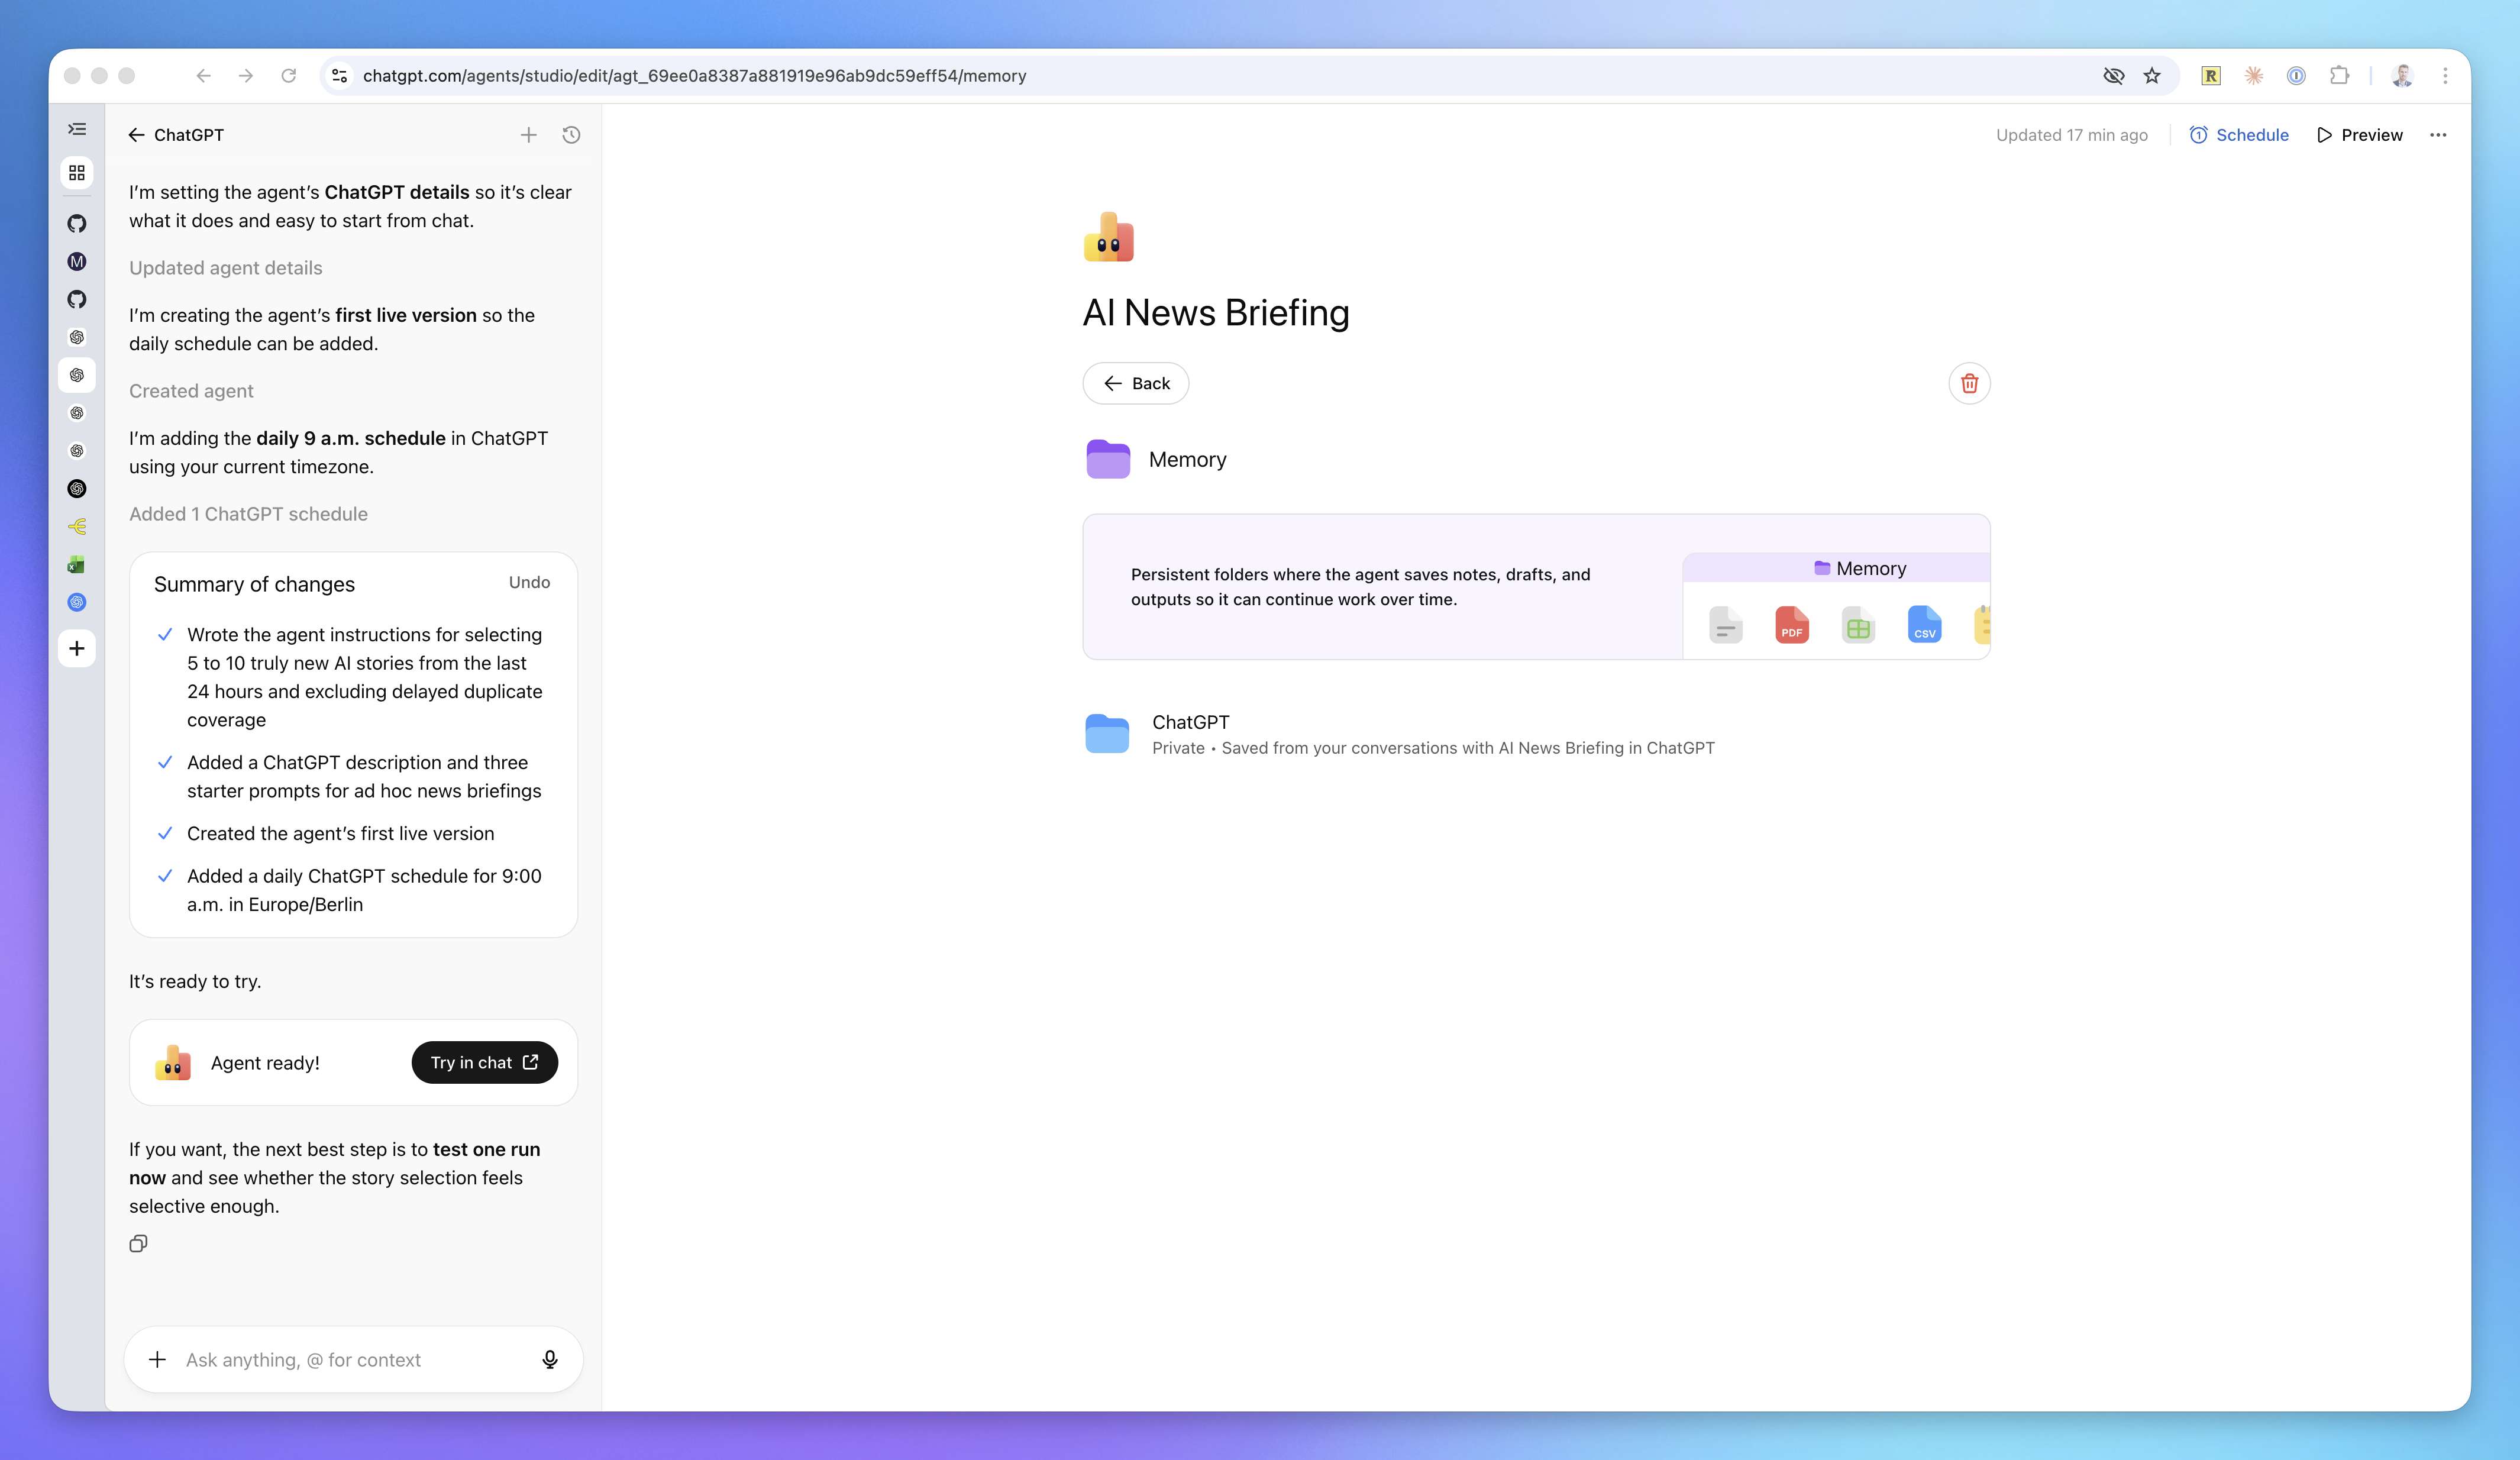Switch to the purple M sidebar tab
The image size is (2520, 1460).
(77, 261)
